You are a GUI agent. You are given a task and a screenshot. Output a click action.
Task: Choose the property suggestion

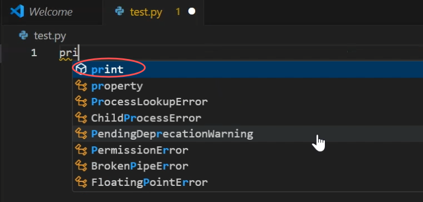[x=247, y=86]
